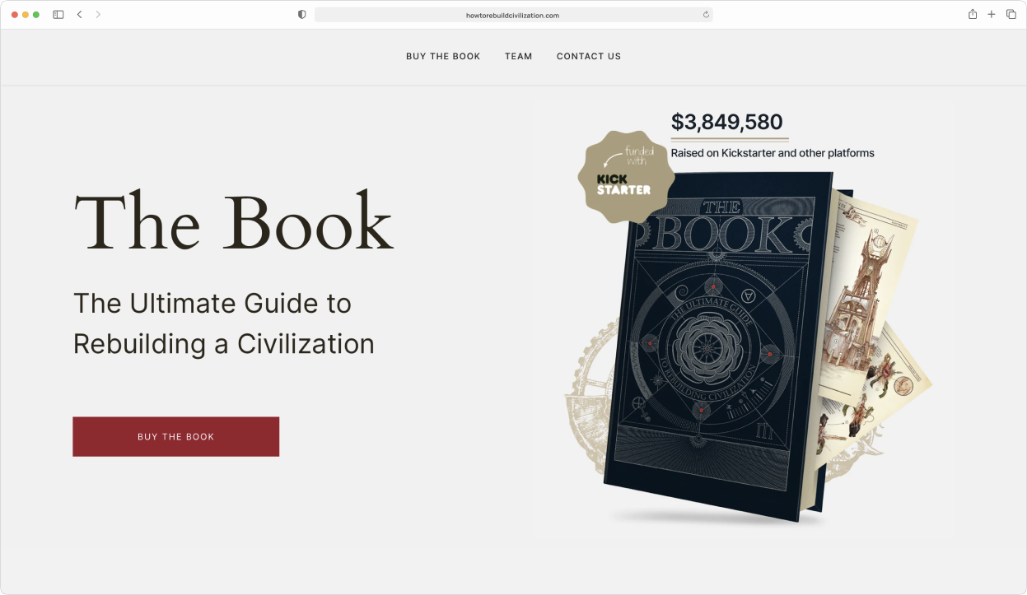Open the BUY THE BOOK nav item
Image resolution: width=1027 pixels, height=595 pixels.
pyautogui.click(x=443, y=57)
